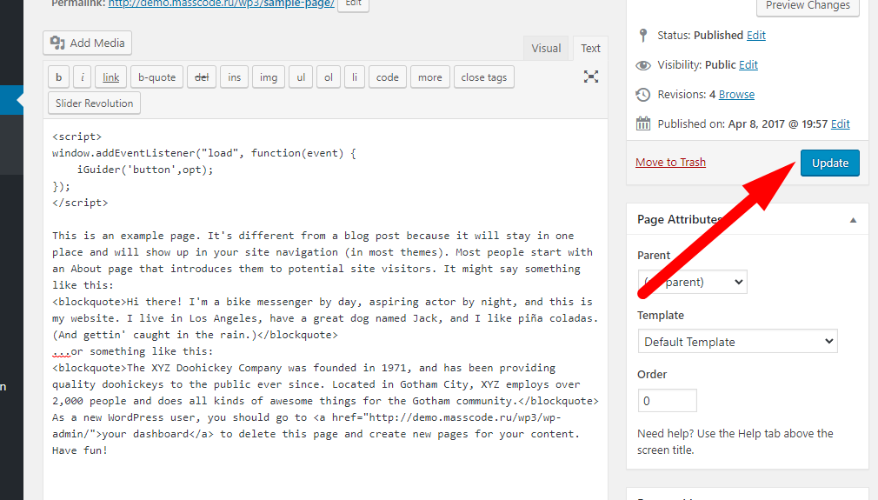878x500 pixels.
Task: Collapse the Page Attributes panel
Action: pyautogui.click(x=853, y=220)
